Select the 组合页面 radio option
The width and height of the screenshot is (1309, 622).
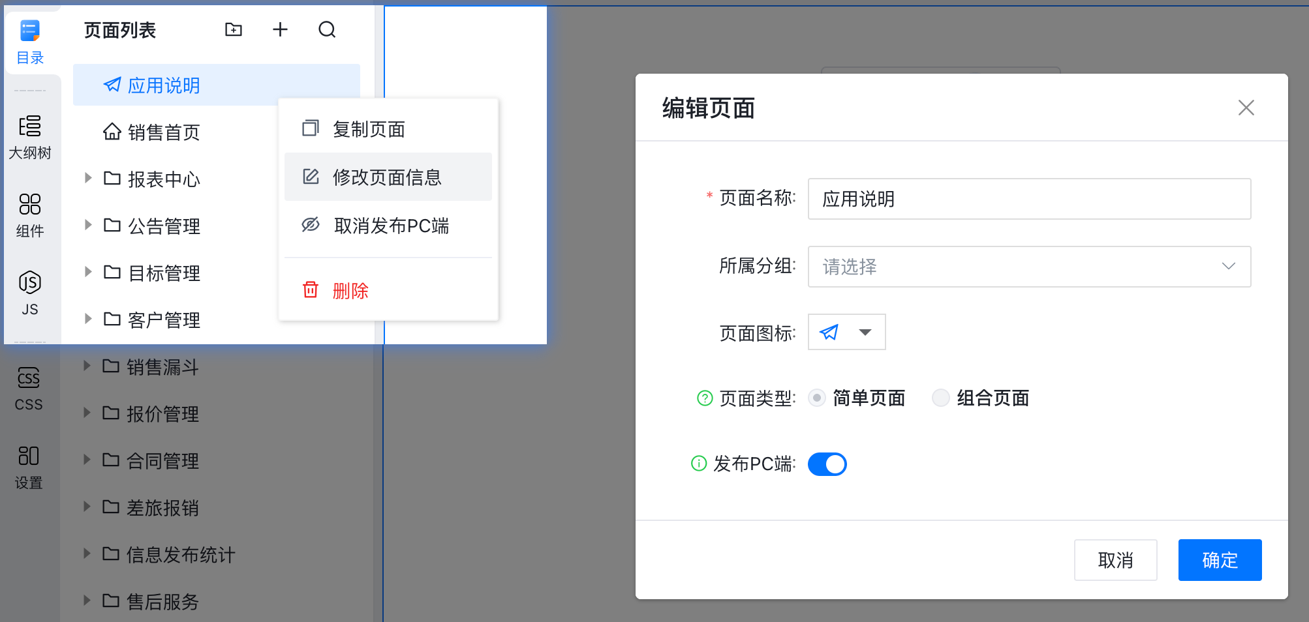coord(940,398)
